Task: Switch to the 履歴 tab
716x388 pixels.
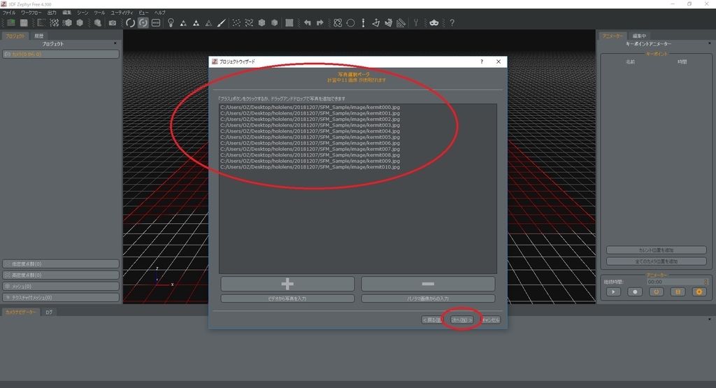Action: 39,36
